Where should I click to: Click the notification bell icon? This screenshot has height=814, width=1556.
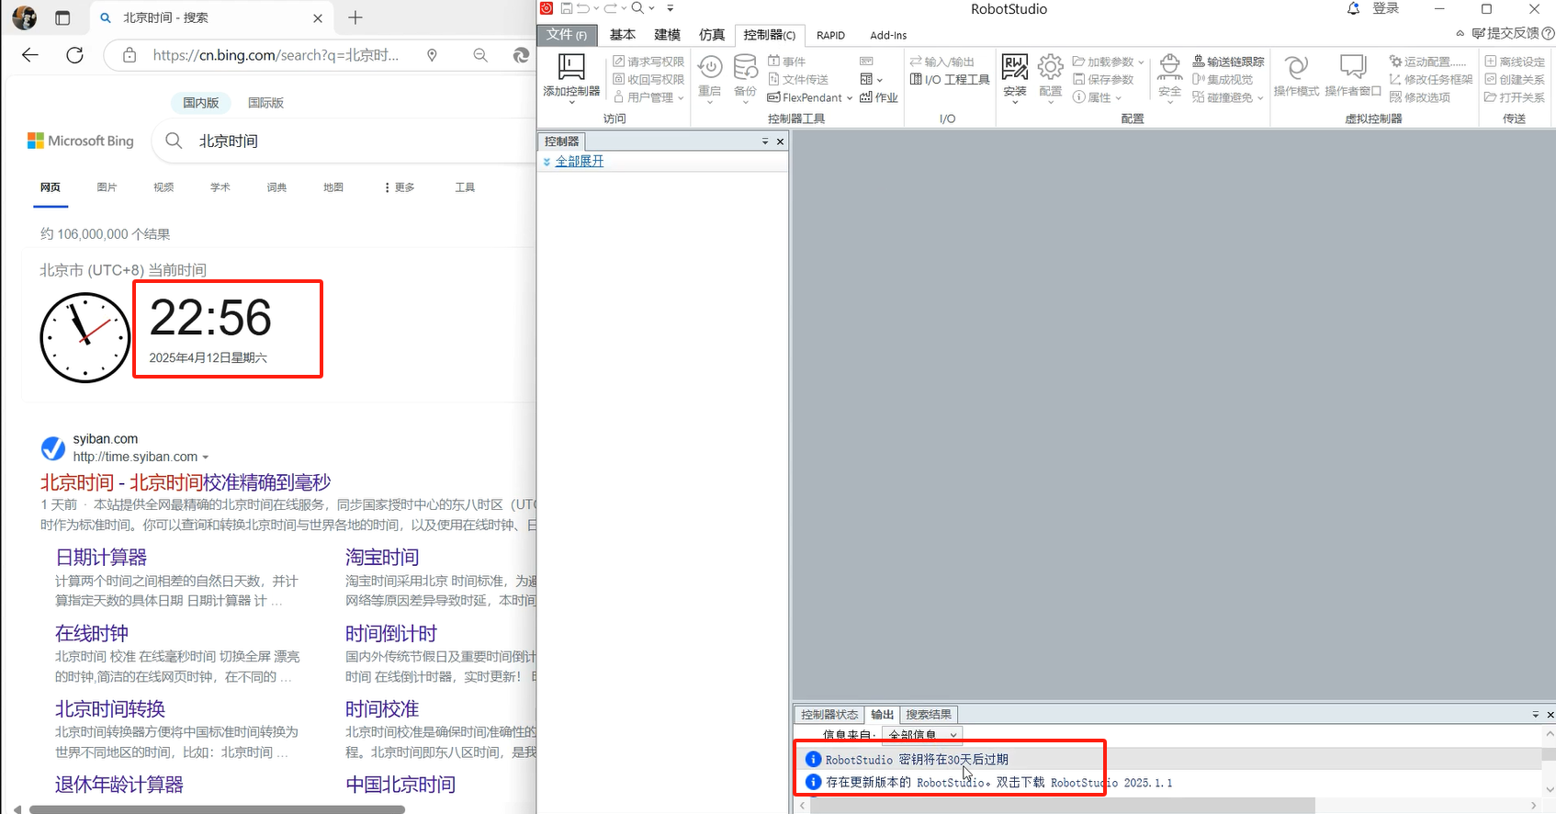(x=1353, y=9)
